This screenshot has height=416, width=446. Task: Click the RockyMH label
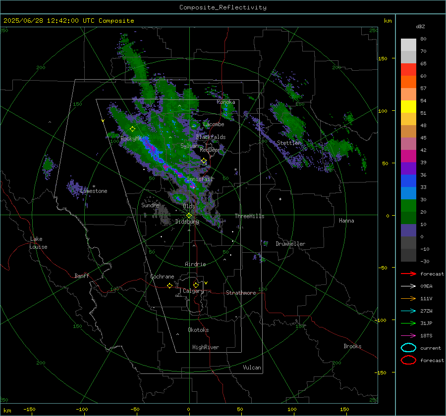click(131, 139)
